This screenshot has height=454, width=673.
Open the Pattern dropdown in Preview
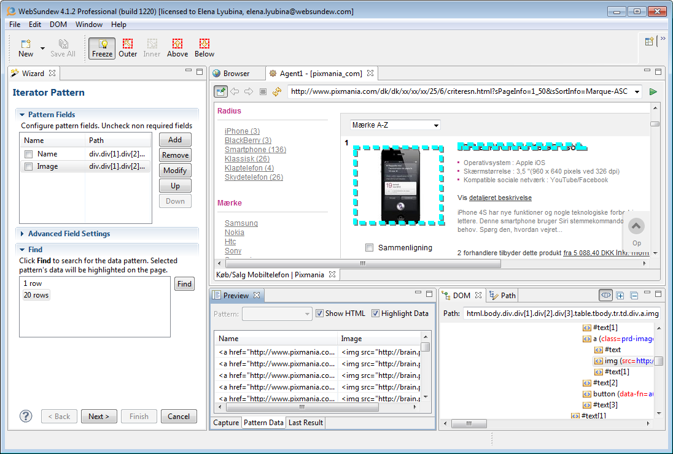coord(307,314)
